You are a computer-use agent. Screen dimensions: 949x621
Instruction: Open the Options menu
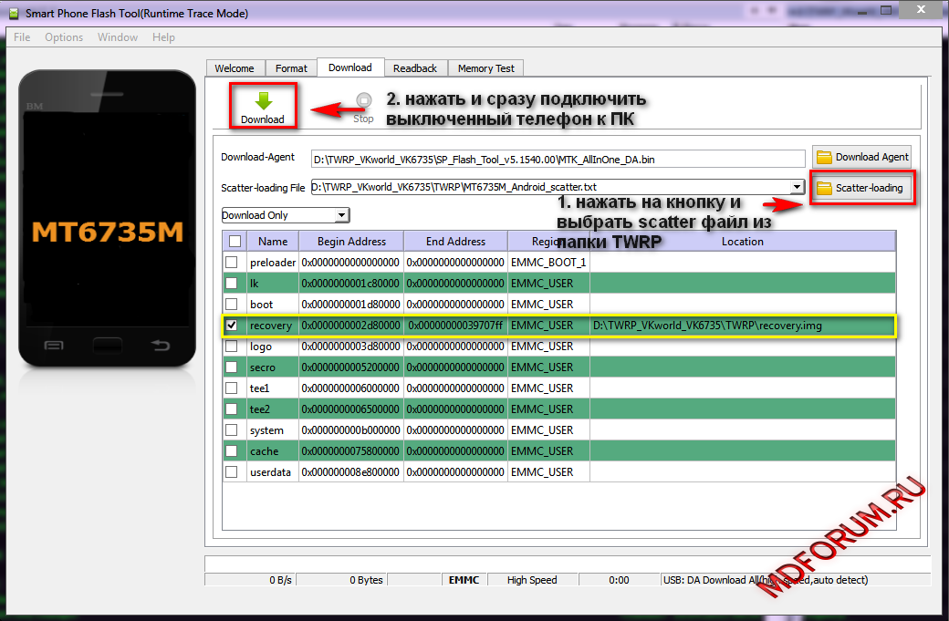click(x=64, y=37)
